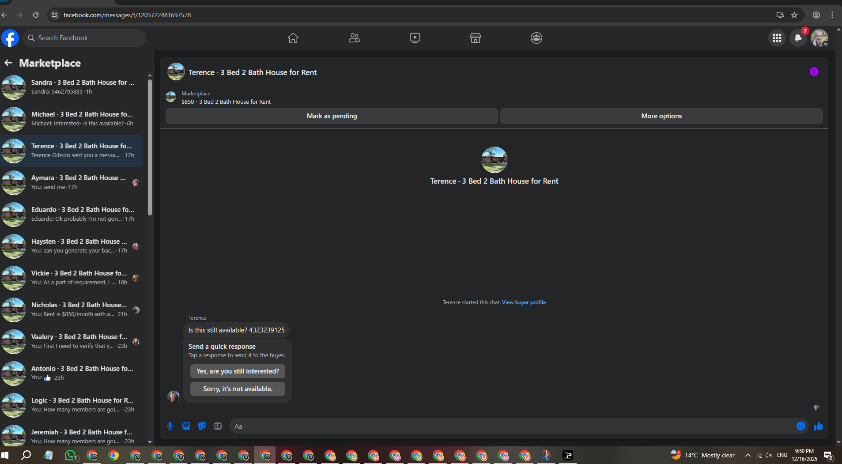Open Haysten's conversation
Screen dimensions: 842x464
pos(72,246)
